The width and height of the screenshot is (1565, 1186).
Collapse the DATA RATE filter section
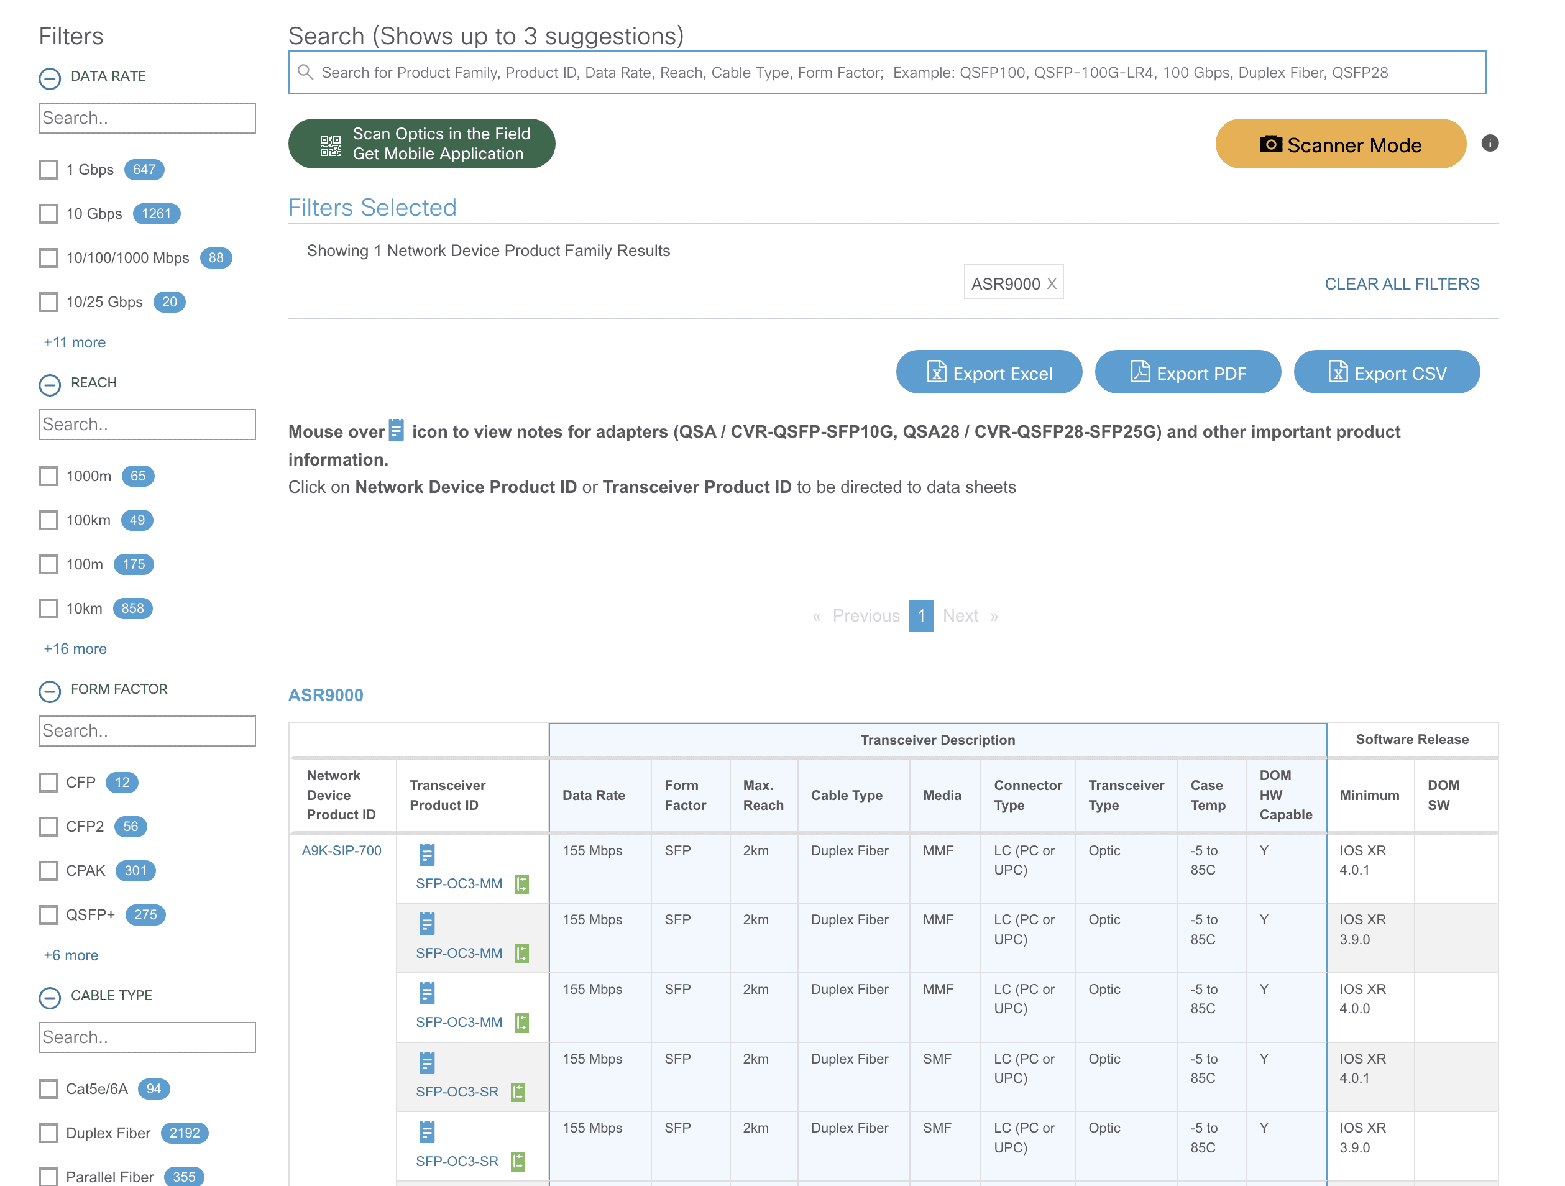coord(50,78)
